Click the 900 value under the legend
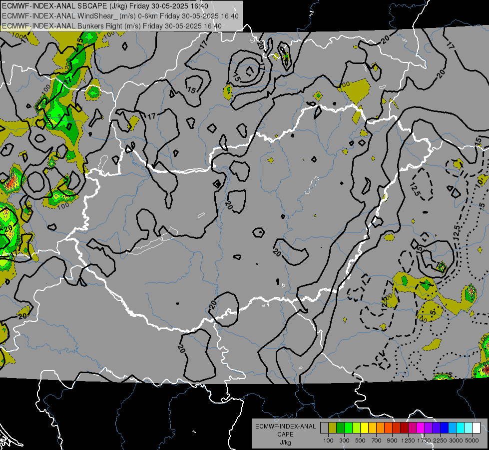 [x=392, y=440]
